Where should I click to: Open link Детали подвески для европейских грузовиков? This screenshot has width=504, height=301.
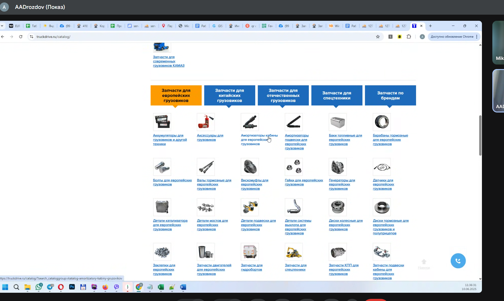[x=258, y=225]
